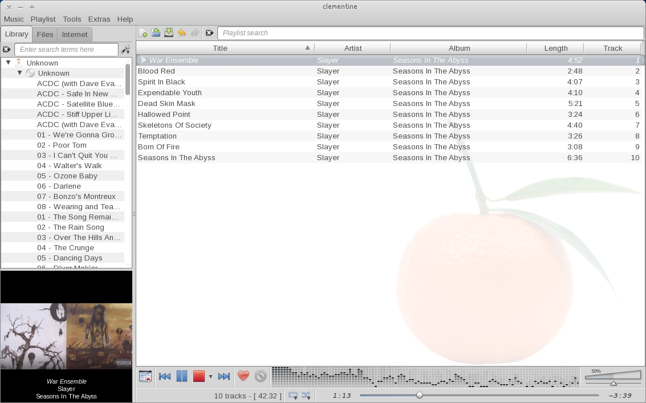Toggle shuffle mode in the status bar
Screen dimensions: 646x403
point(306,396)
